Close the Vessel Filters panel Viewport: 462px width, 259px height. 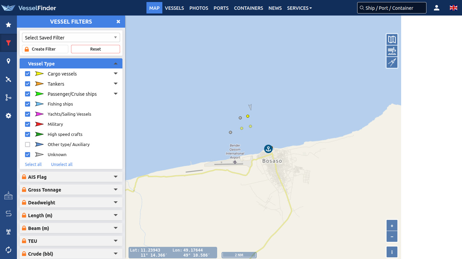pos(118,22)
